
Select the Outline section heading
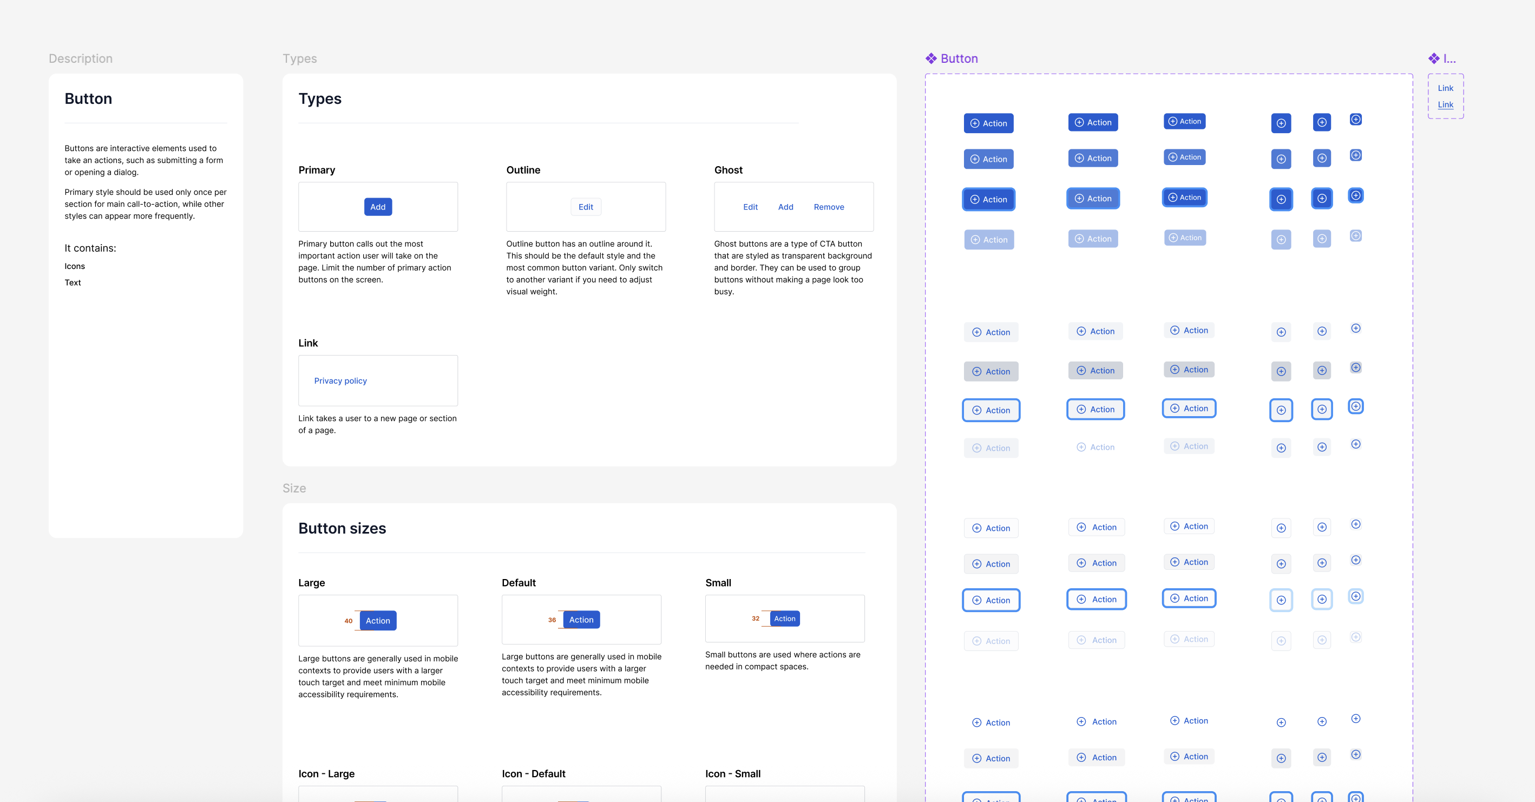click(x=523, y=170)
